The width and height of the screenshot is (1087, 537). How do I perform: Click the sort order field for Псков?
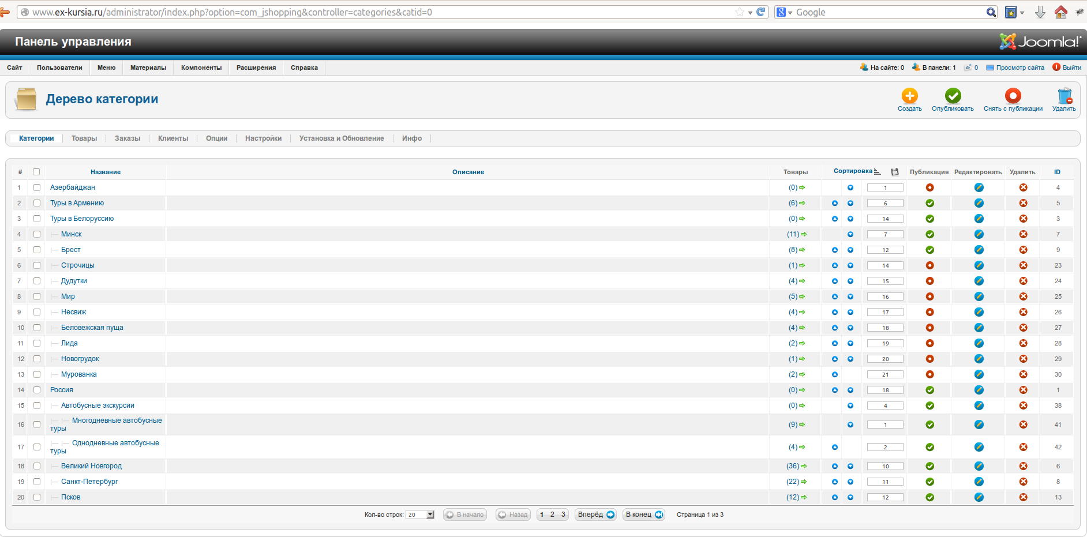(x=885, y=497)
